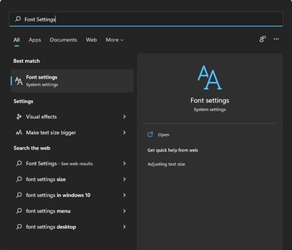The image size is (292, 250).
Task: Click the search across accounts icon
Action: click(262, 39)
